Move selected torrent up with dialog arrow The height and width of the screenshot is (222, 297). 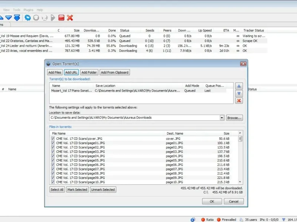pos(239,86)
